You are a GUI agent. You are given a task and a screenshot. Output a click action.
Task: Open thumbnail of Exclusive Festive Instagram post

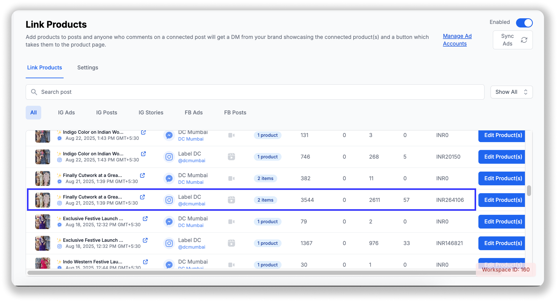(43, 243)
